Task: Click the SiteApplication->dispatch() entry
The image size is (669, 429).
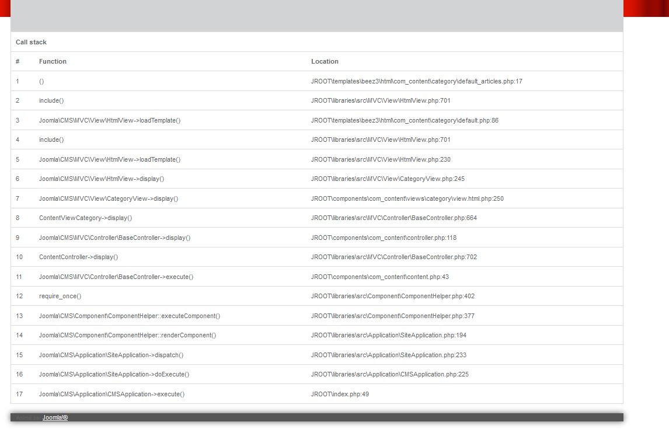Action: (111, 355)
